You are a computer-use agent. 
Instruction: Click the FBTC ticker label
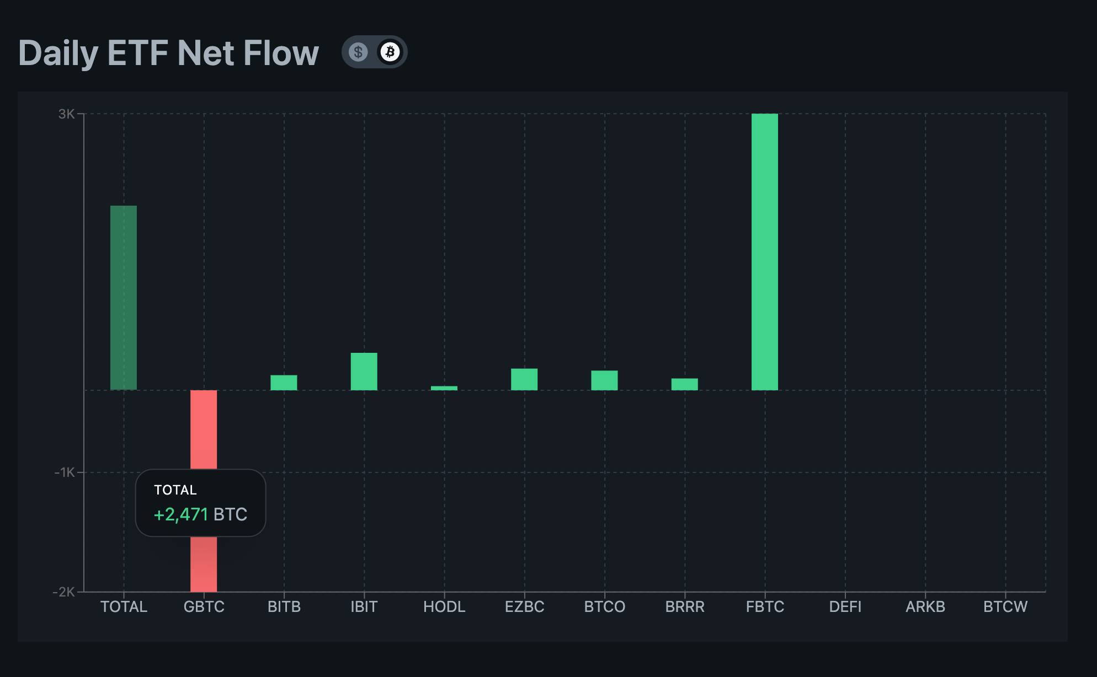pos(766,606)
